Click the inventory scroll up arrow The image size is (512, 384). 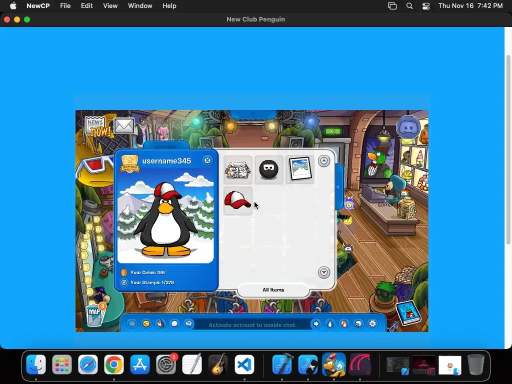tap(324, 160)
